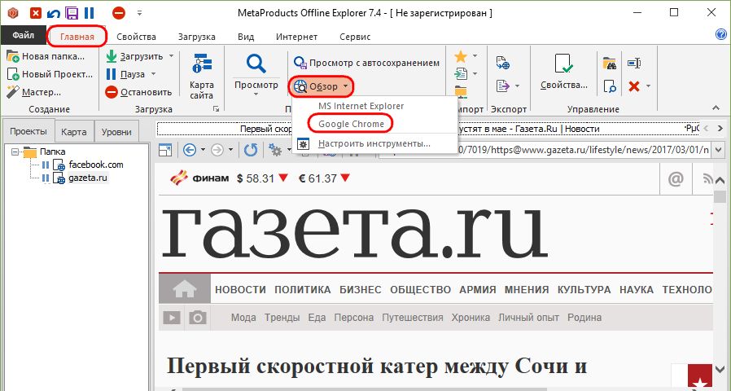
Task: Collapse the ribbon using the chevron arrow
Action: coord(716,108)
